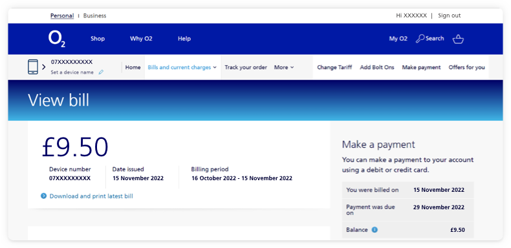Click the Make payment nav link

pos(421,67)
